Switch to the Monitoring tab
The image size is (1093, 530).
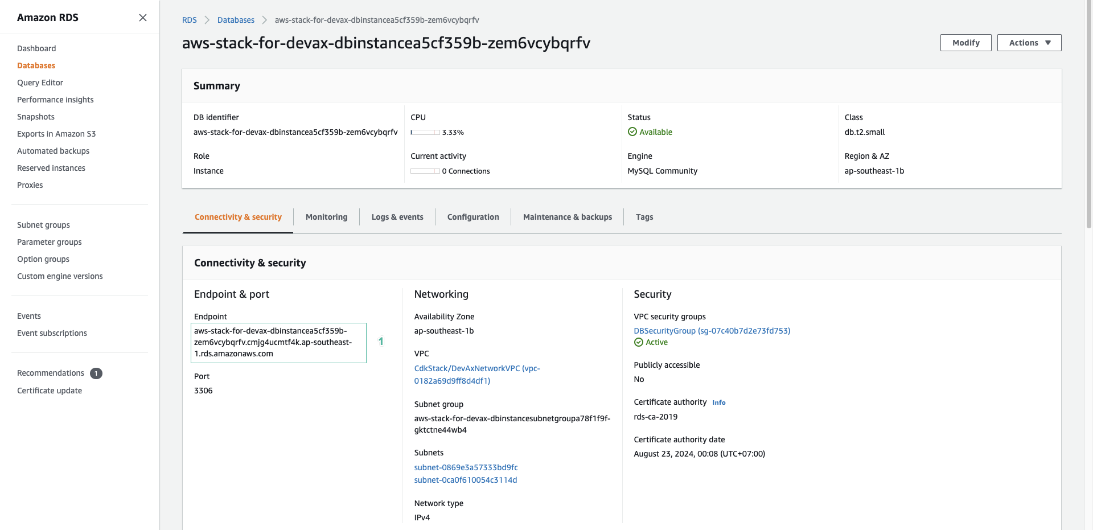click(326, 217)
